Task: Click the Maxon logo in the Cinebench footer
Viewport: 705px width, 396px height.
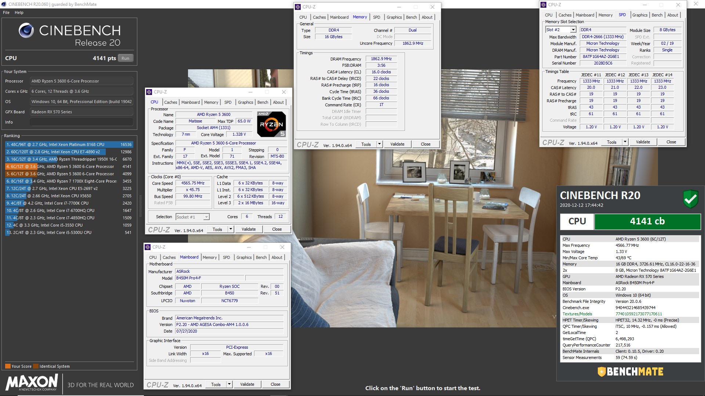Action: [32, 382]
